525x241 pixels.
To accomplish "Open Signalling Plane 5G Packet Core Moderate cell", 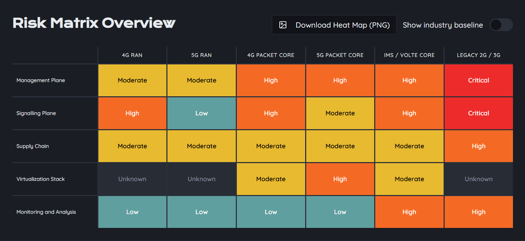I will (x=340, y=113).
